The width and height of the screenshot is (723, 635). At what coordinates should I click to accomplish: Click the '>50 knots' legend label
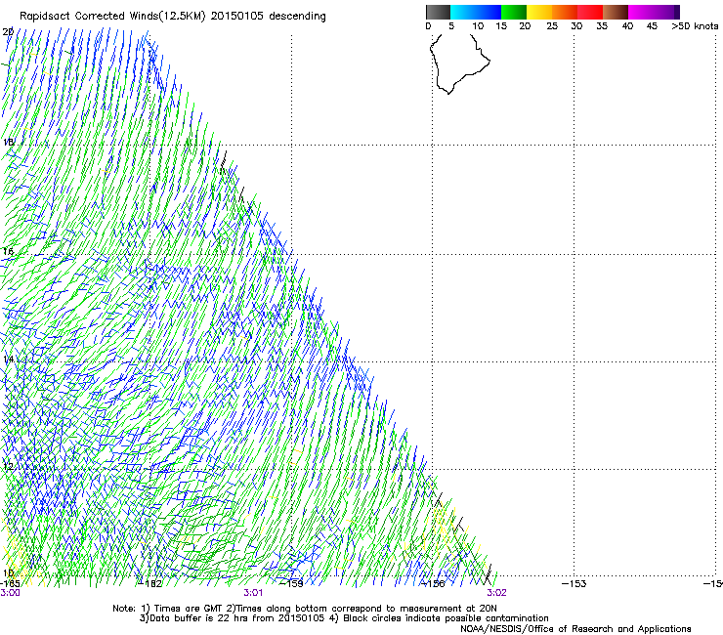click(695, 26)
